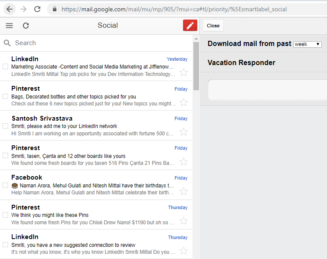Viewport: 327px width, 259px height.
Task: Click the search magnifier icon
Action: (7, 43)
